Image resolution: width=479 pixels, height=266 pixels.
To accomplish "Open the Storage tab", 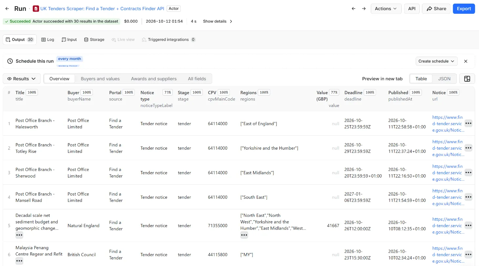I will [x=94, y=40].
